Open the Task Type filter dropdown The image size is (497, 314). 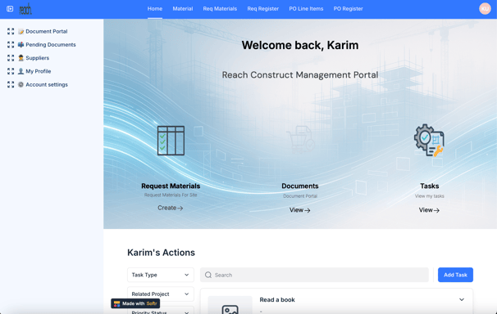pos(161,275)
